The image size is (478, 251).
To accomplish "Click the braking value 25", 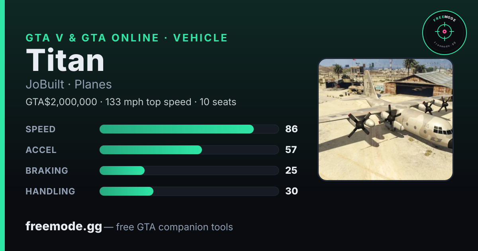I will (x=291, y=171).
